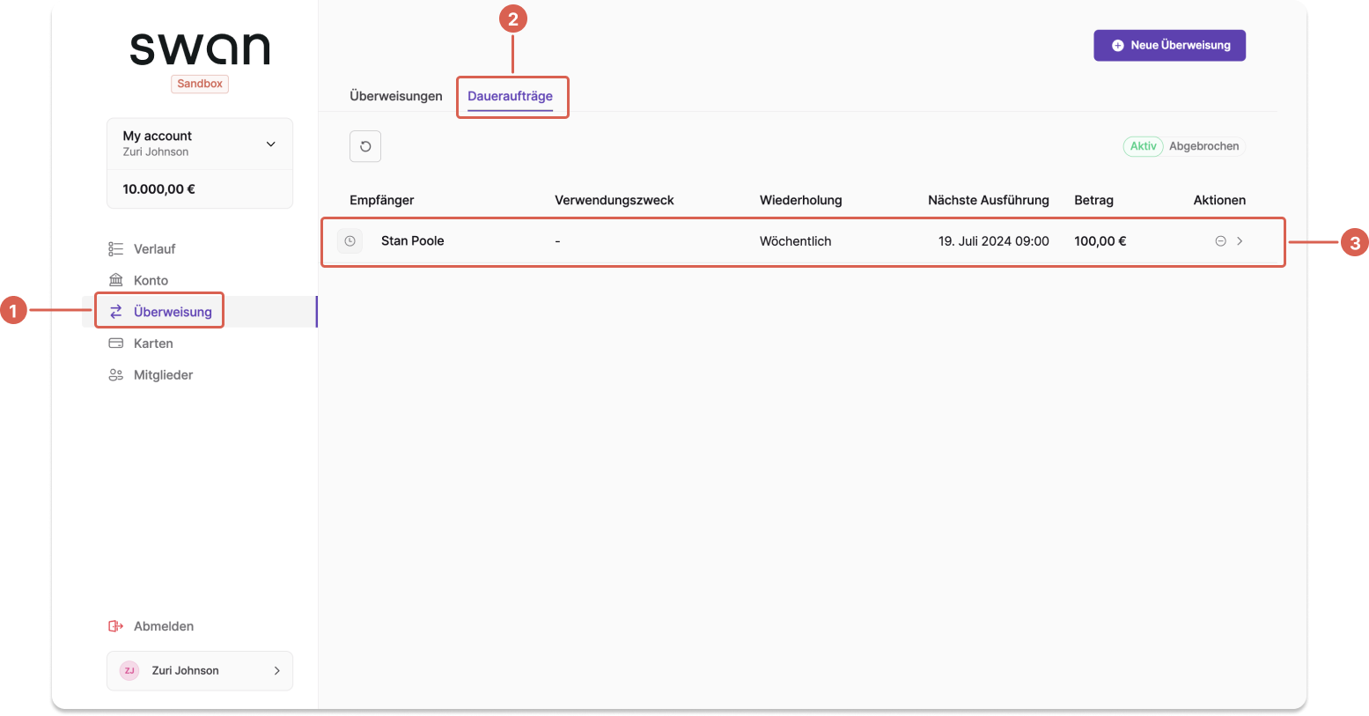
Task: Click the Abmelden logout icon
Action: (115, 626)
